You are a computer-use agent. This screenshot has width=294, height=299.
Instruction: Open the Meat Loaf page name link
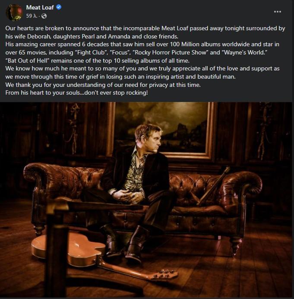click(40, 7)
